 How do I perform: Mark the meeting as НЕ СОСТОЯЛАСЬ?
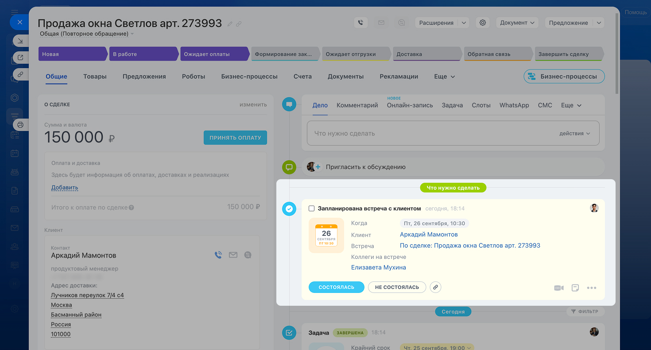[397, 287]
